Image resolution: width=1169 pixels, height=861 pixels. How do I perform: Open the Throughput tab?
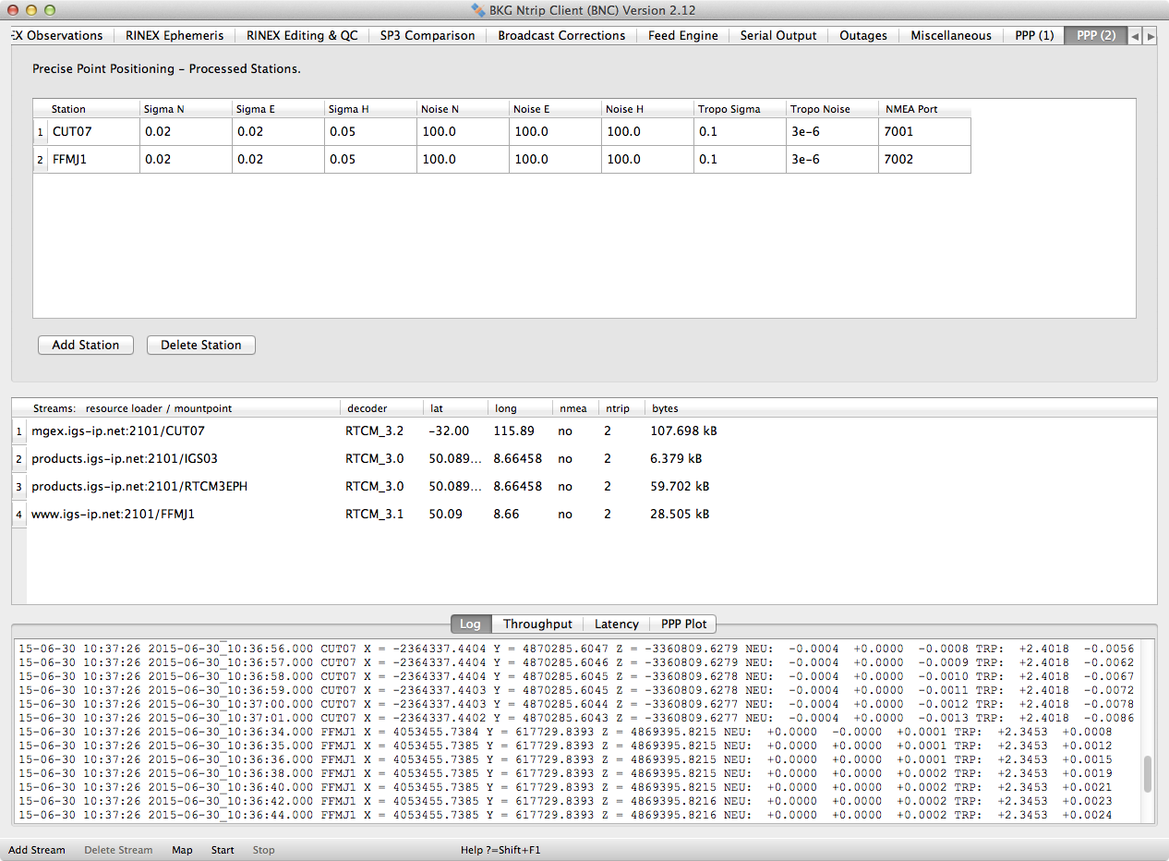[537, 624]
